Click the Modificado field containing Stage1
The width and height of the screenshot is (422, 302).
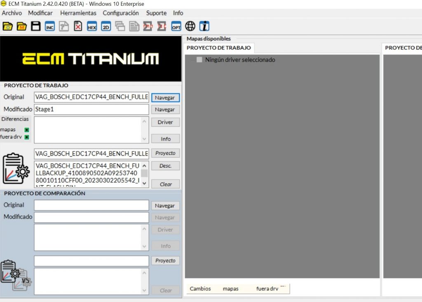91,110
